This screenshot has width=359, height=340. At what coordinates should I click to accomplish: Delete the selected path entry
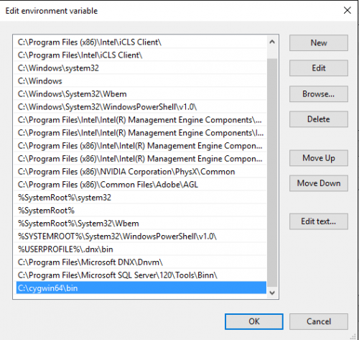[x=319, y=119]
